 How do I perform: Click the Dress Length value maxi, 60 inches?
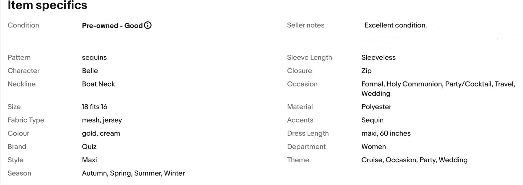tap(386, 133)
